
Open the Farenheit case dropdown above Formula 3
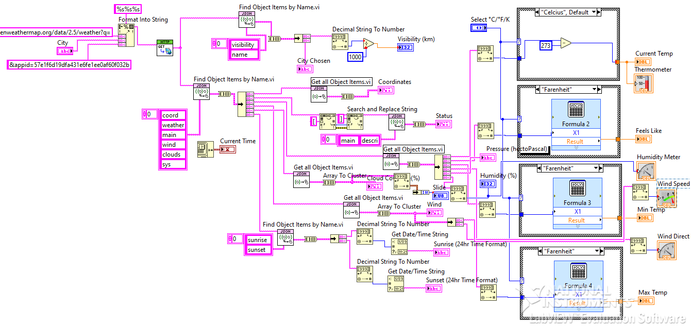click(596, 168)
